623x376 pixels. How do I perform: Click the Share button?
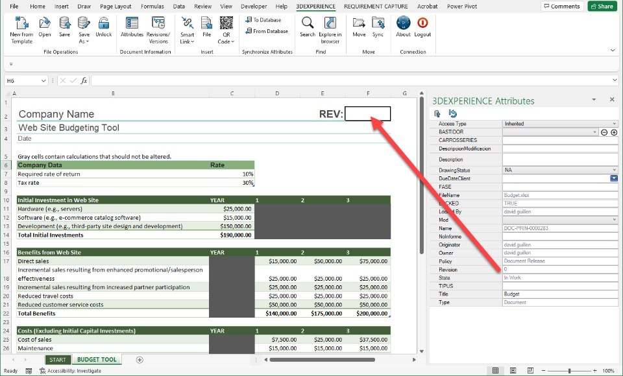[602, 6]
